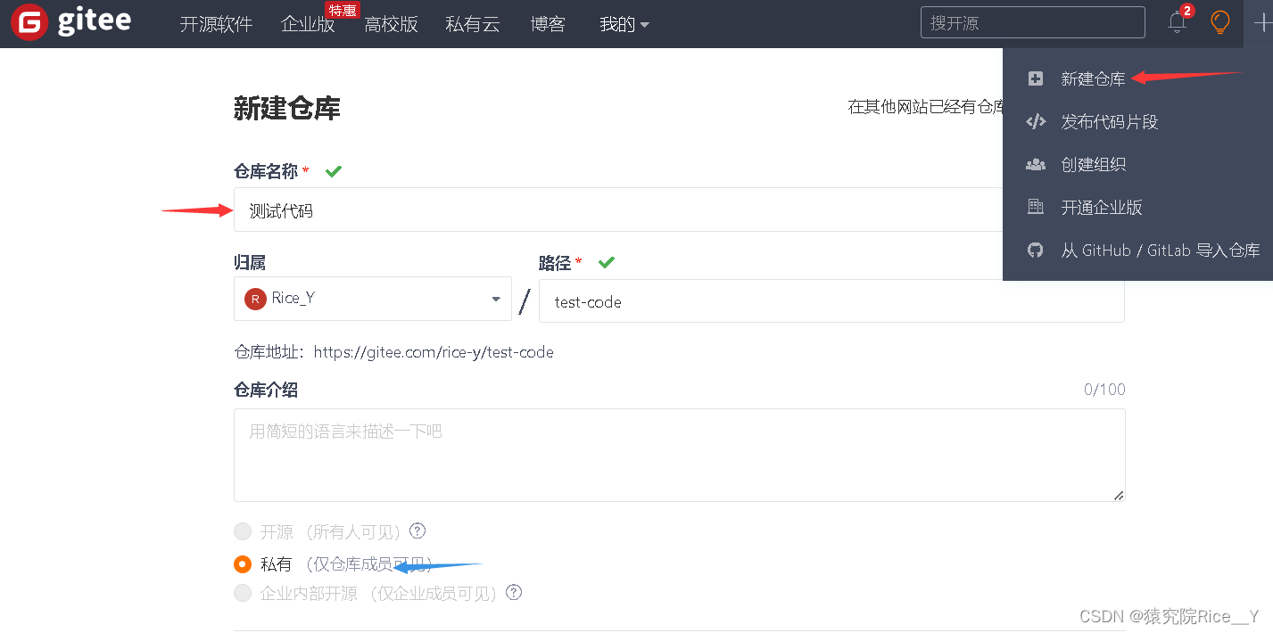Click the R avatar in 归属 dropdown

click(x=255, y=299)
